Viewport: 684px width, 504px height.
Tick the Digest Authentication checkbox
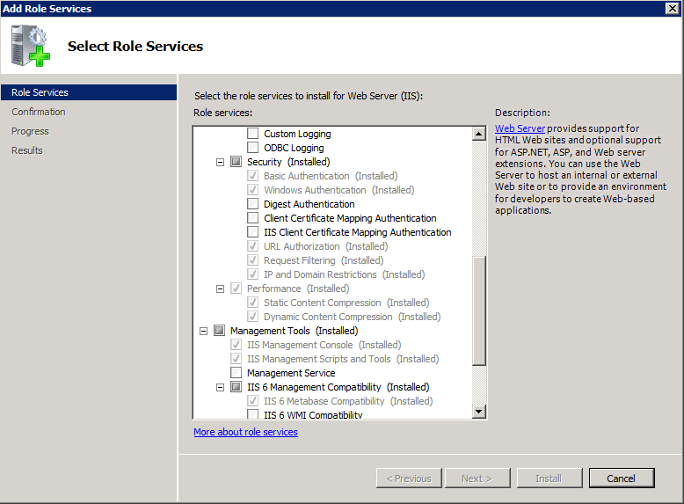tap(253, 204)
